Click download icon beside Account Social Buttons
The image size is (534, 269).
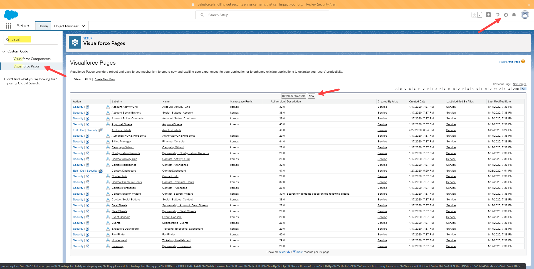pos(108,113)
